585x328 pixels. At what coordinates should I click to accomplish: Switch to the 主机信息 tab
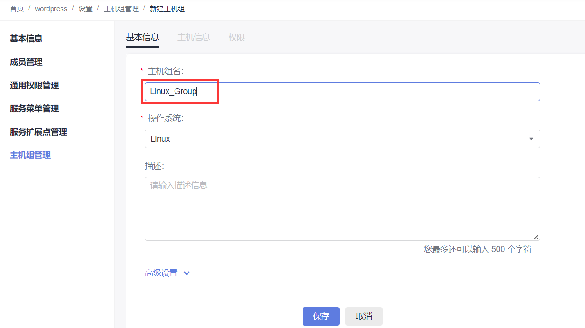tap(194, 37)
